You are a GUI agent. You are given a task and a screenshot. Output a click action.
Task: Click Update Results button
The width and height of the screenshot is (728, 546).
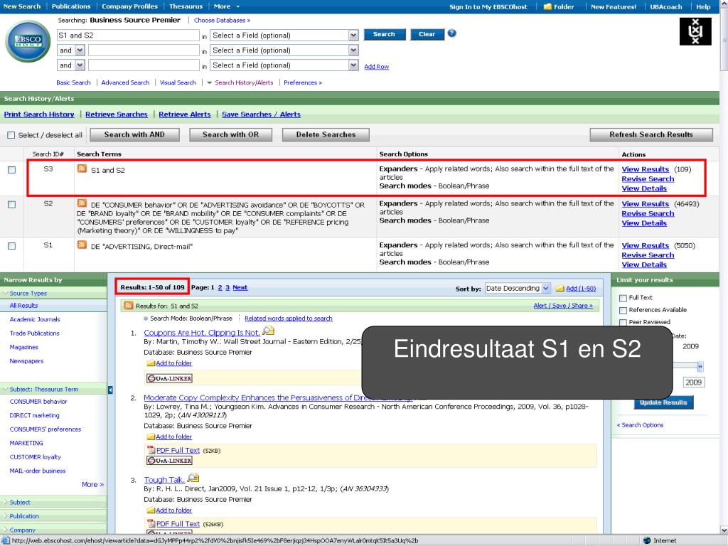point(663,402)
